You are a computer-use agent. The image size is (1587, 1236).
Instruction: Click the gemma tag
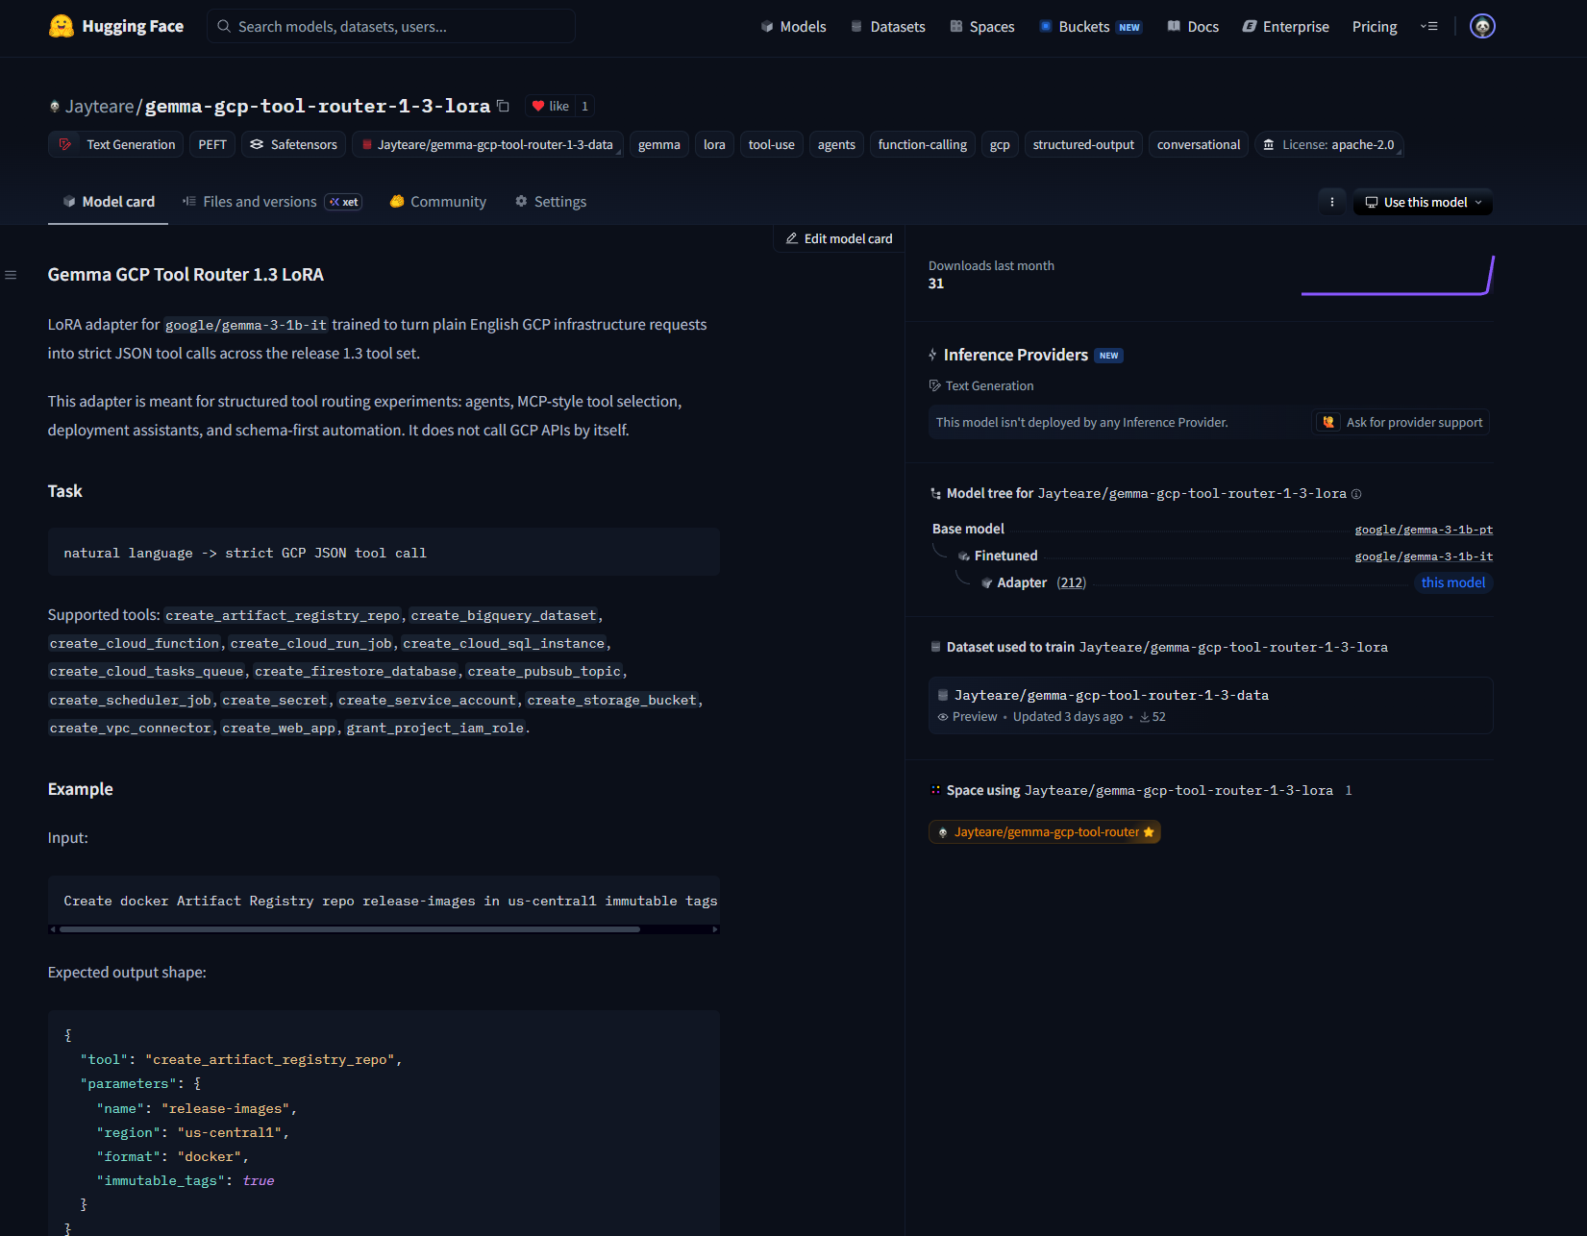659,144
